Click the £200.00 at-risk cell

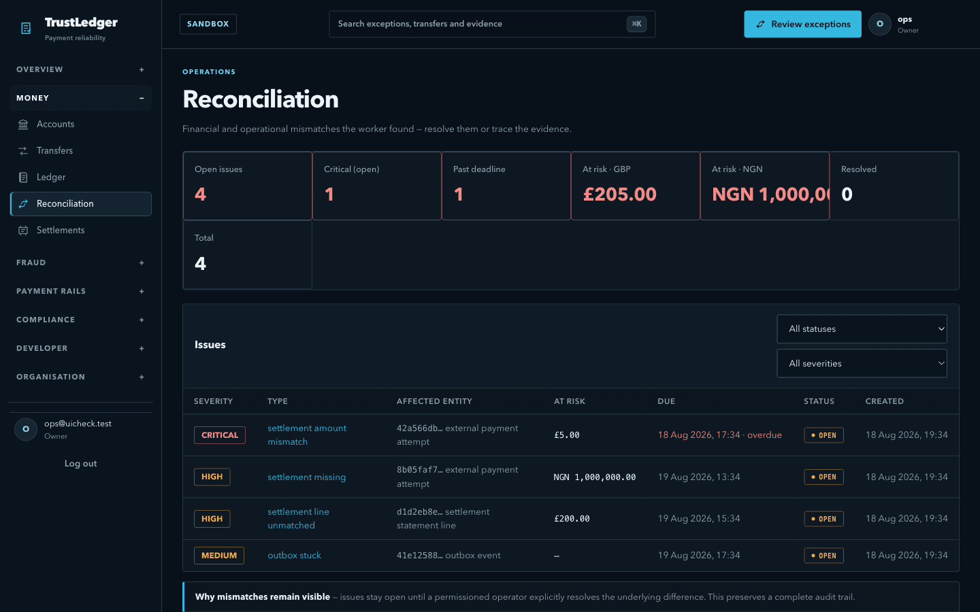pos(572,519)
